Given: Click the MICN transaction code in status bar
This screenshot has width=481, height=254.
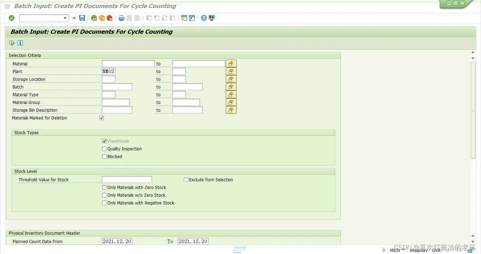Looking at the screenshot, I should [395, 250].
